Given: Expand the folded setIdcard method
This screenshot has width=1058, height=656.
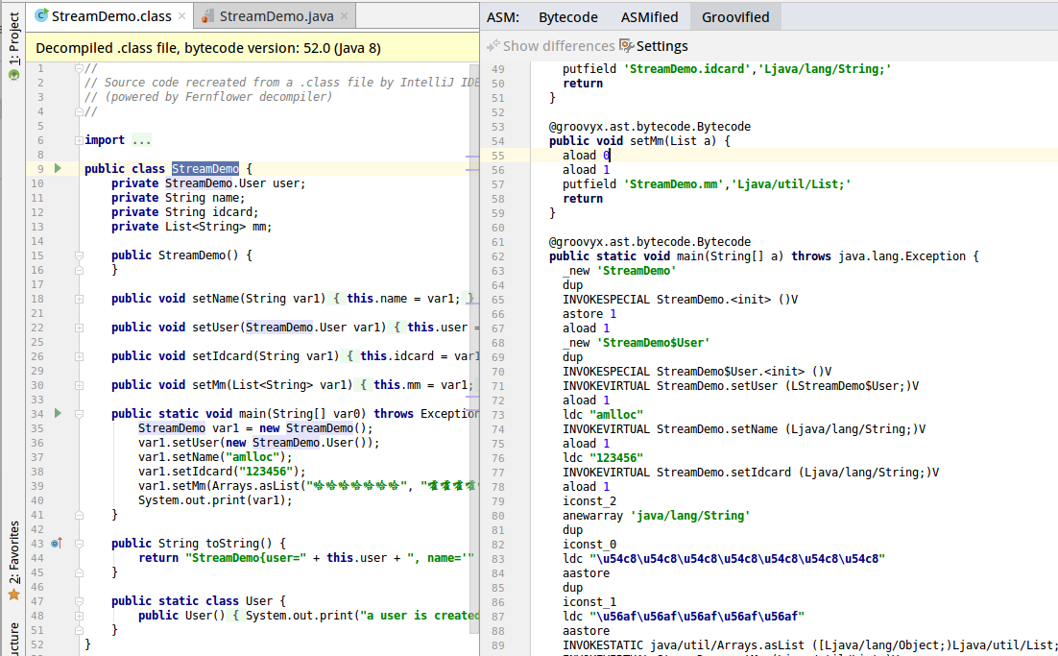Looking at the screenshot, I should pyautogui.click(x=79, y=356).
